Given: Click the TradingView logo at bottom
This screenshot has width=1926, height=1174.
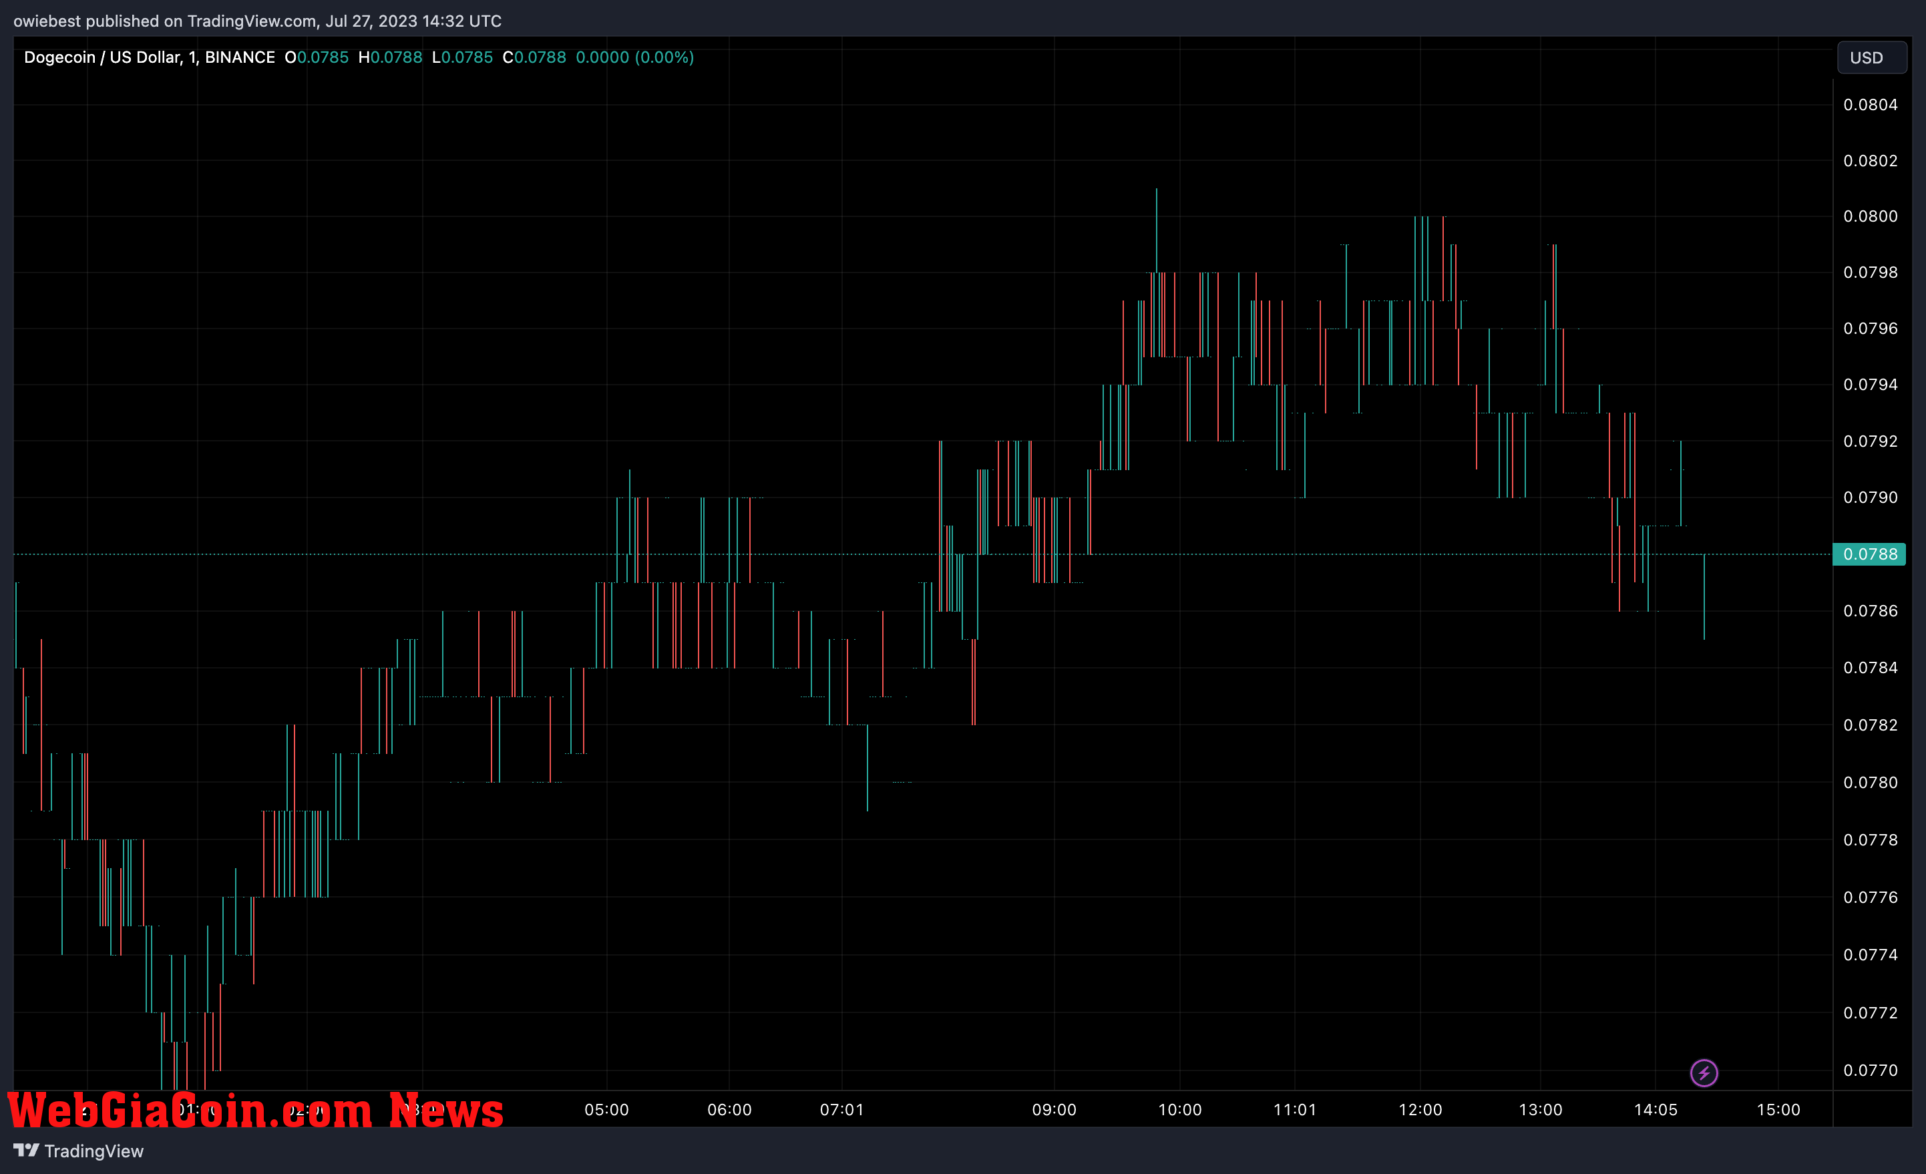Looking at the screenshot, I should (79, 1151).
